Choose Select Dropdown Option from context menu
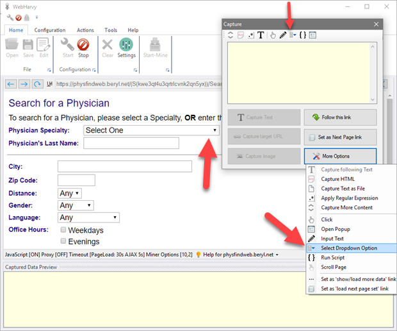Image resolution: width=397 pixels, height=331 pixels. click(x=349, y=248)
